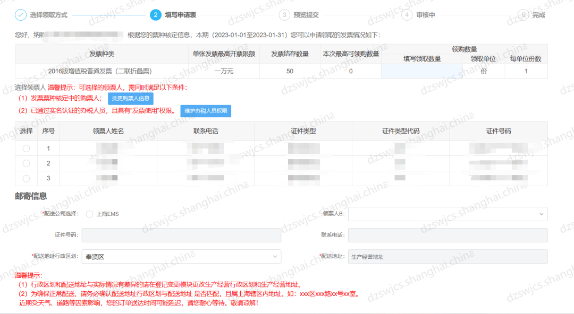Click the 领取单位 value 份

(x=484, y=71)
